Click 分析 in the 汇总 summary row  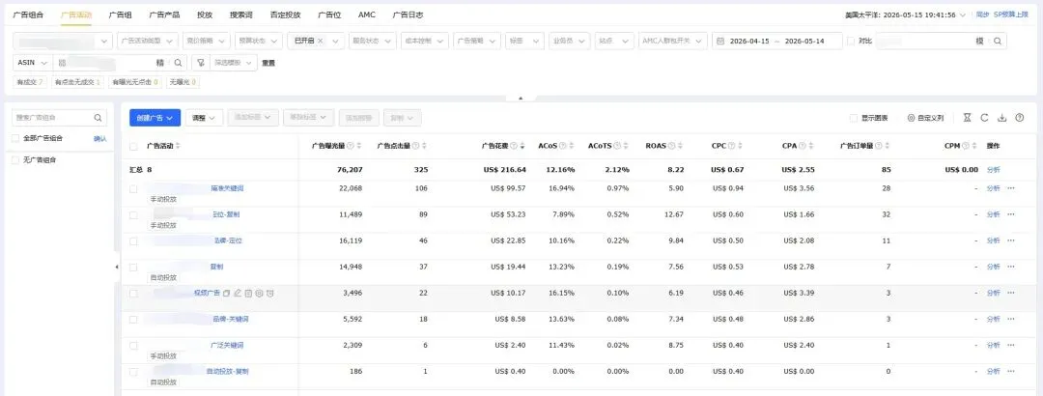tap(993, 170)
